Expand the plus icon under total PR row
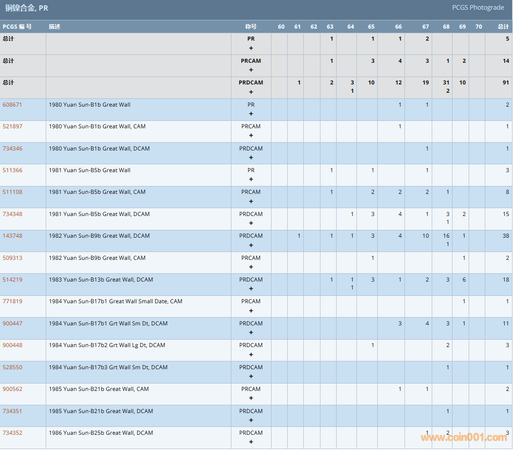The width and height of the screenshot is (513, 450). click(x=251, y=48)
